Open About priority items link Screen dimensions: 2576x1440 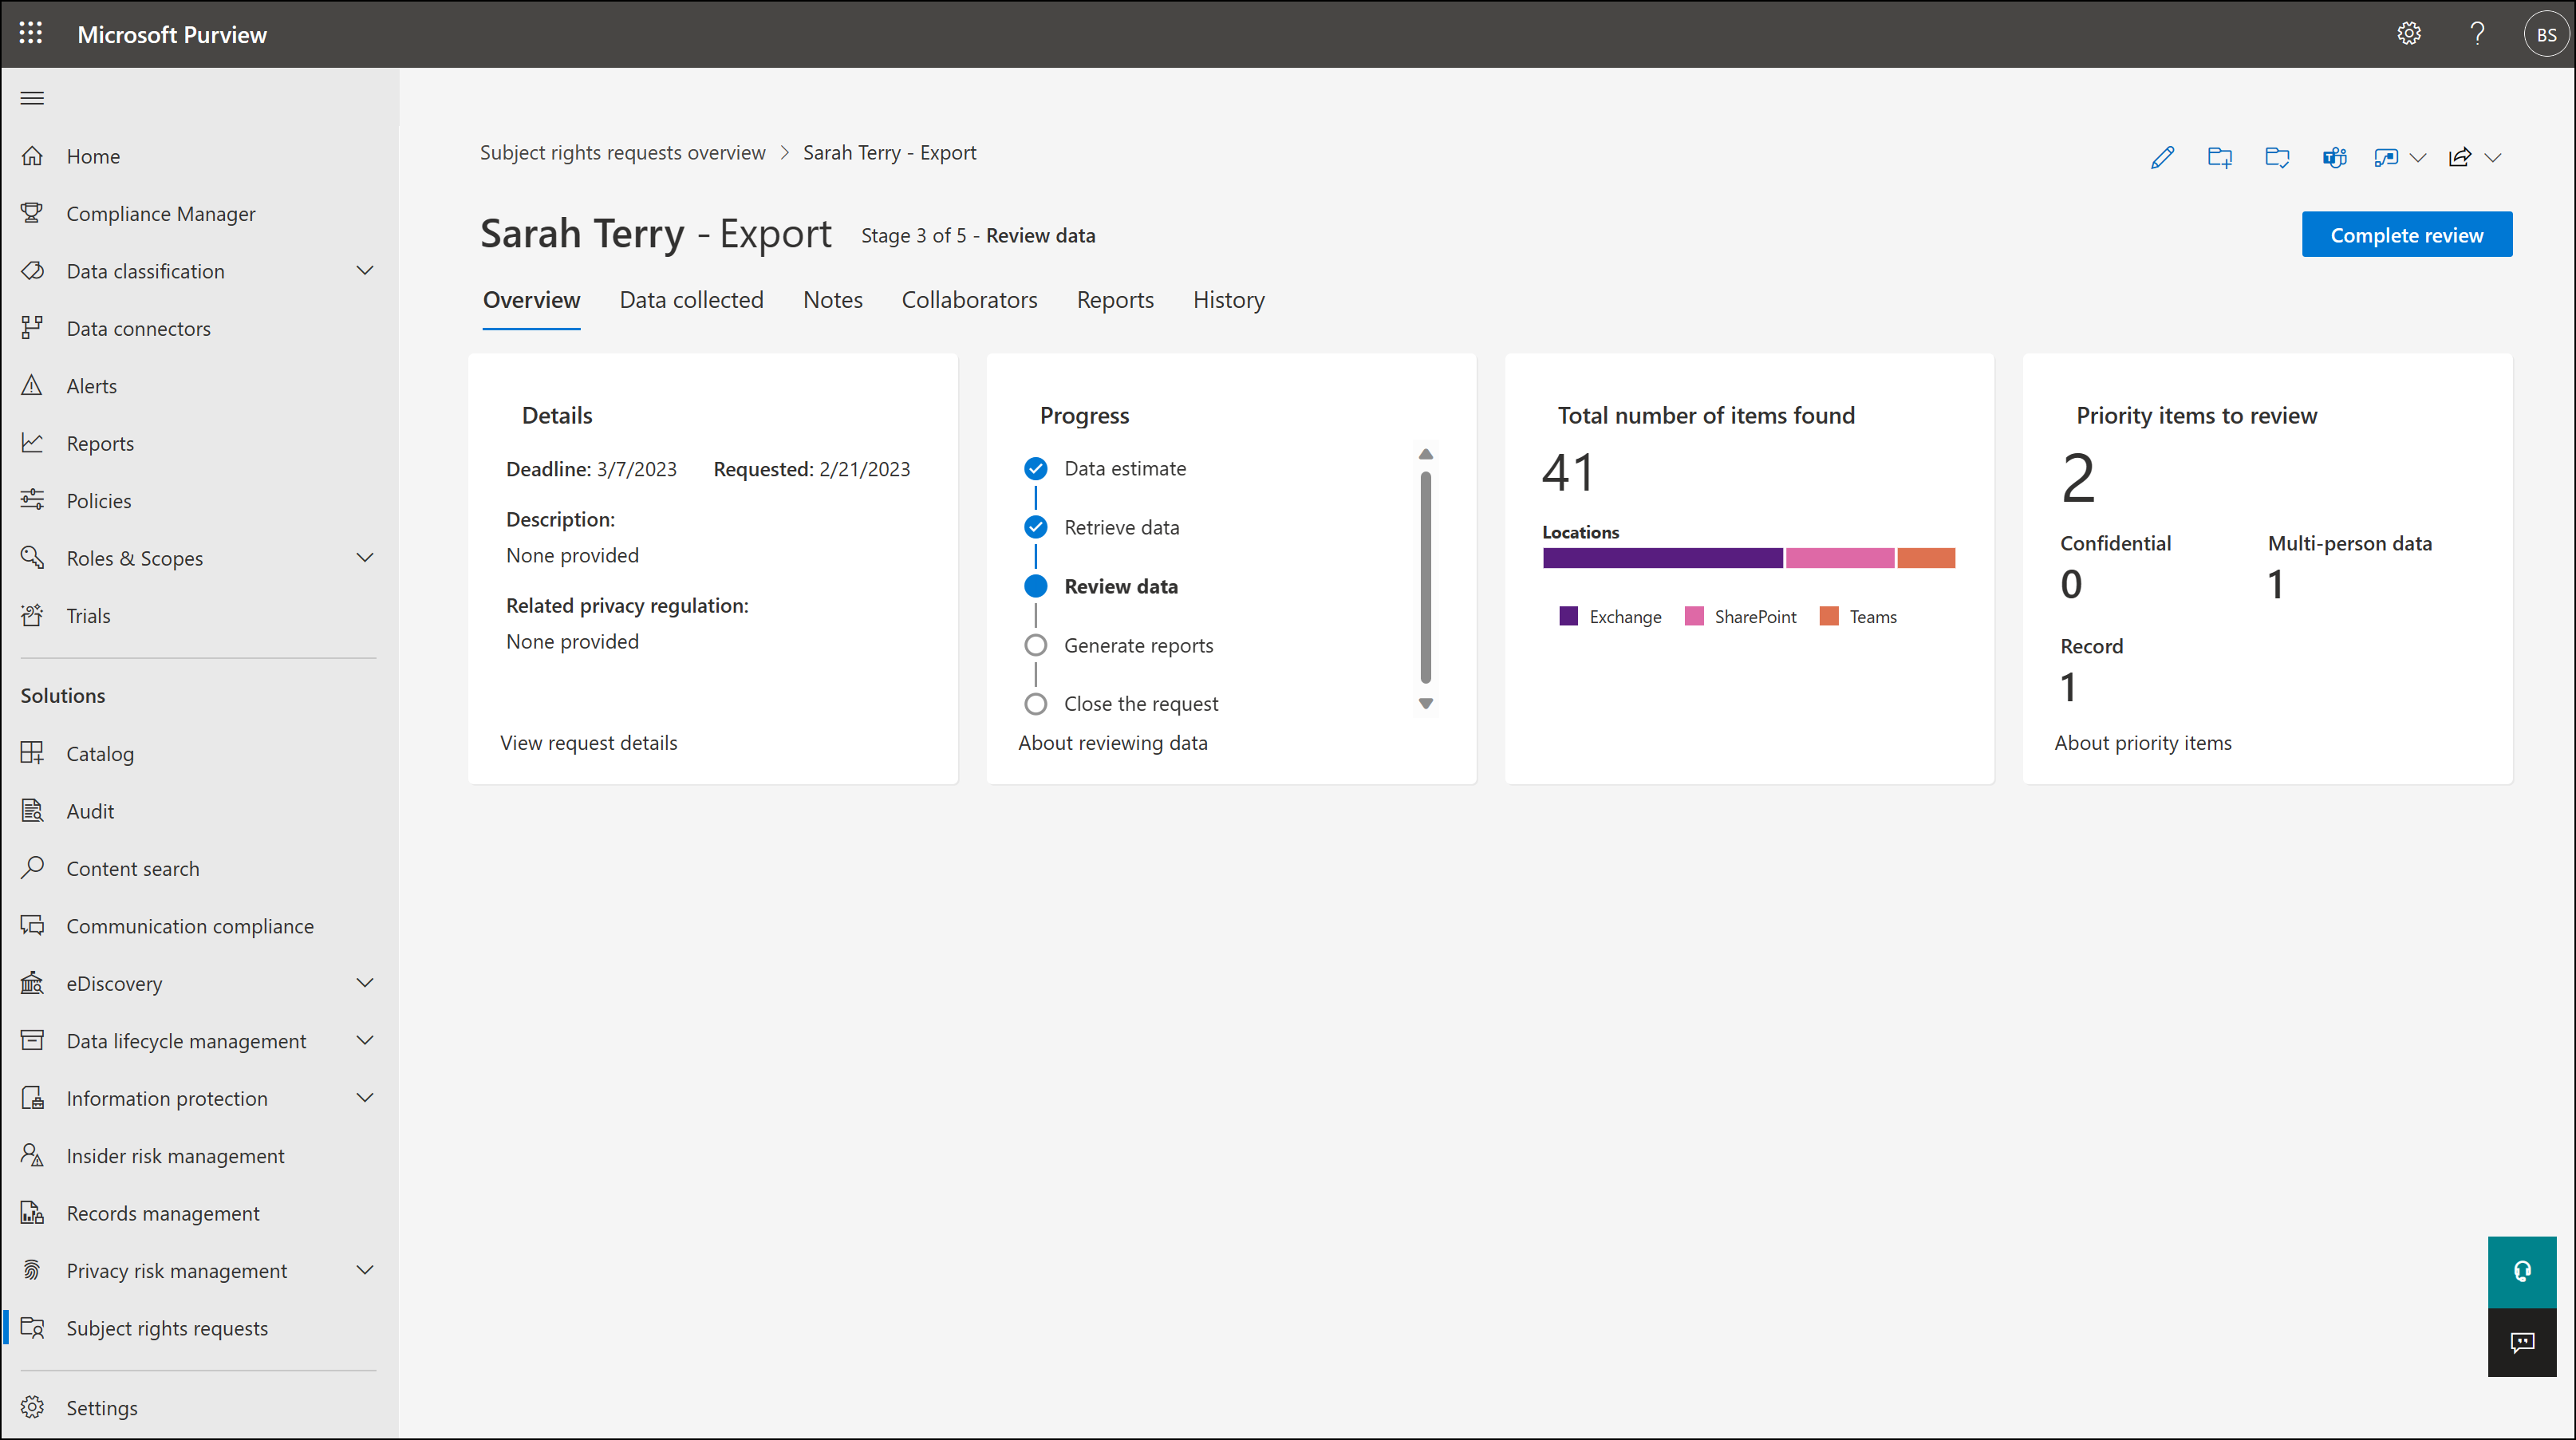(x=2143, y=743)
